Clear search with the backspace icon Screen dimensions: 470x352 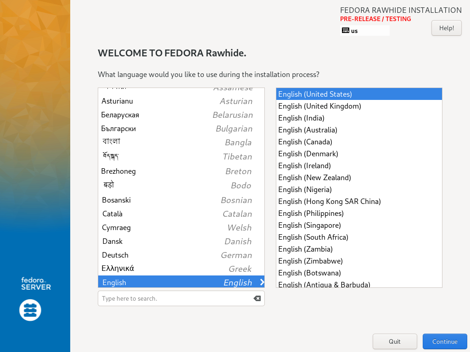[x=257, y=298]
